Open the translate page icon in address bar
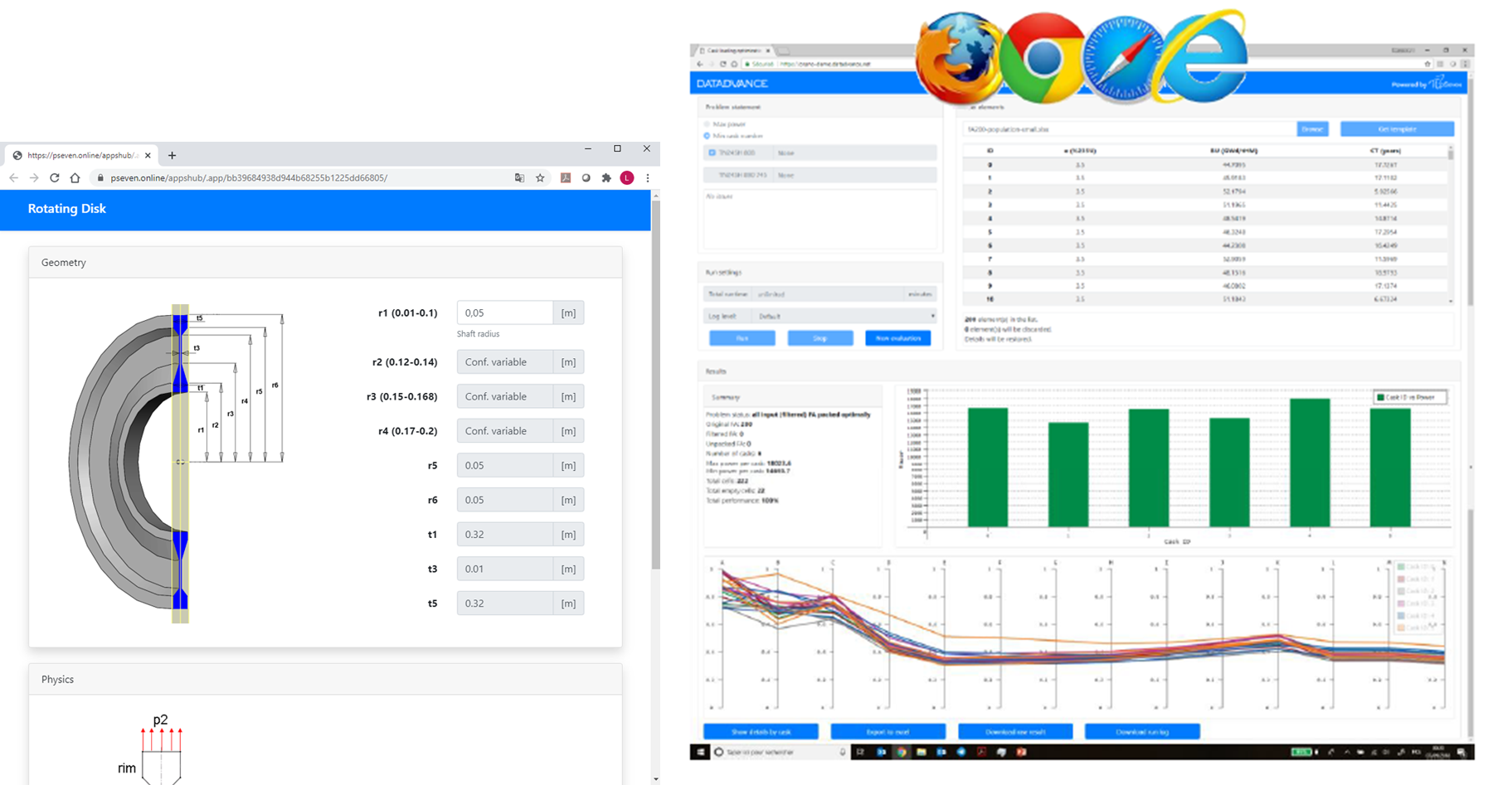The image size is (1493, 785). pyautogui.click(x=519, y=178)
